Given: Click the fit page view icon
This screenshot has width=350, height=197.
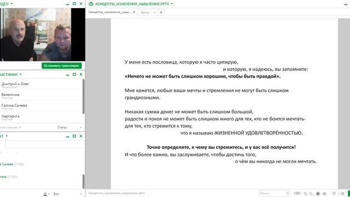Looking at the screenshot, I should tap(318, 194).
